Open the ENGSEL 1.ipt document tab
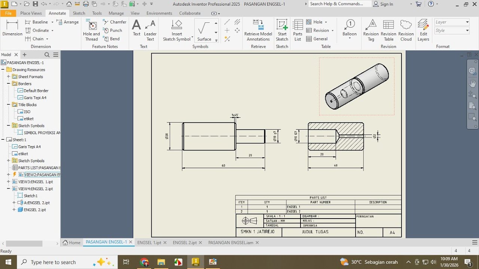This screenshot has height=269, width=479. click(149, 242)
